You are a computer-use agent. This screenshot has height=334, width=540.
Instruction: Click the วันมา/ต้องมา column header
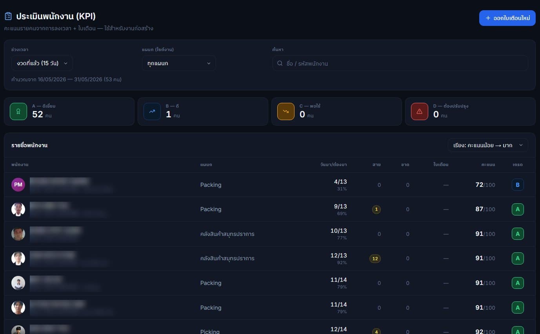coord(333,165)
